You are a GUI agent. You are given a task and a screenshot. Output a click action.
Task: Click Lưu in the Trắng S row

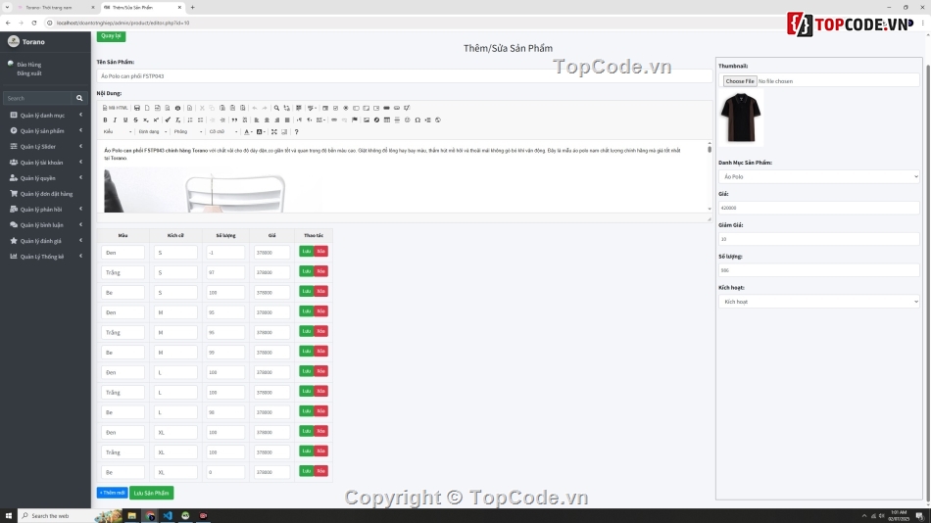click(x=306, y=271)
